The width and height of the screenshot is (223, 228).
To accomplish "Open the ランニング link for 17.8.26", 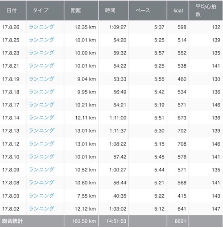I will [41, 27].
